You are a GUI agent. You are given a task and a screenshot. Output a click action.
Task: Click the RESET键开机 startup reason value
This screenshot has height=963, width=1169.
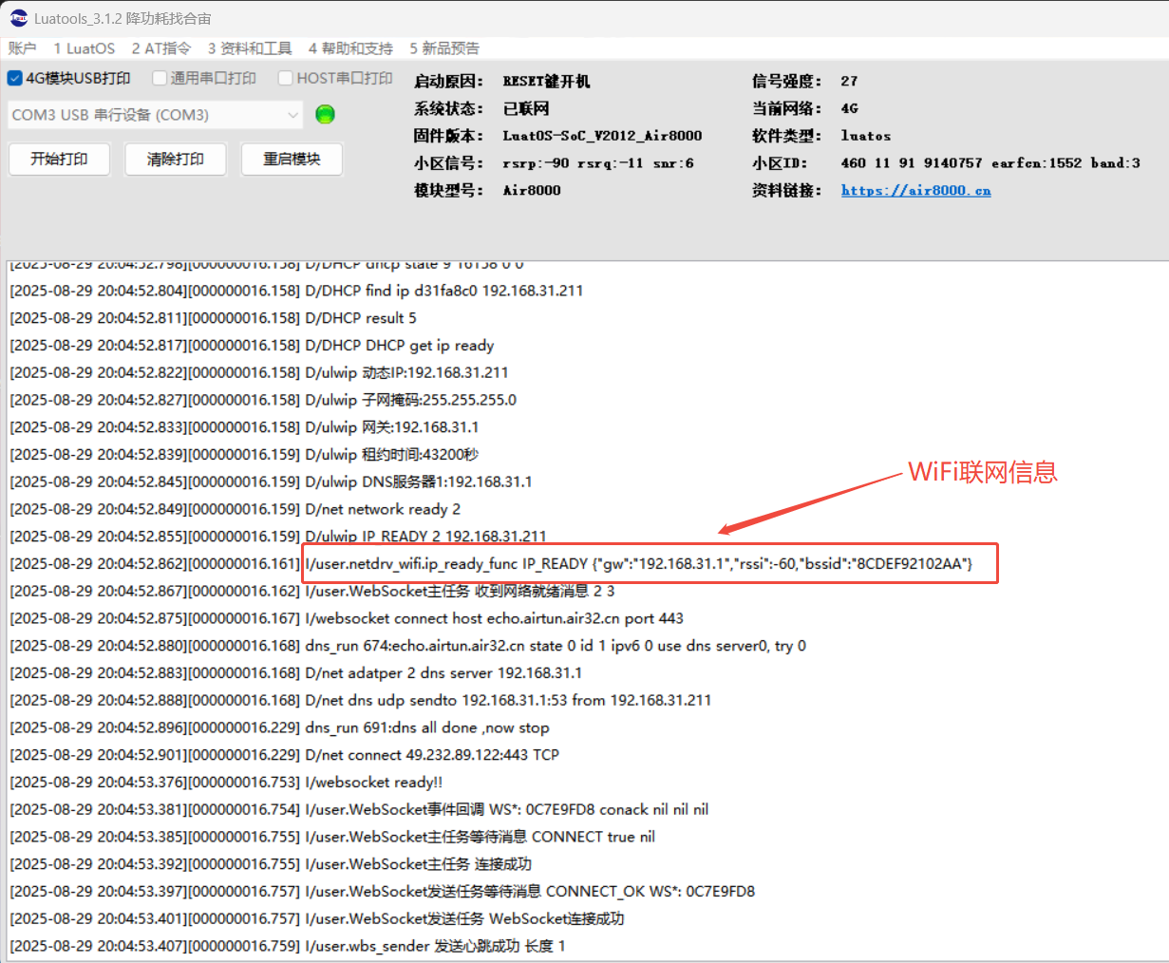(546, 82)
